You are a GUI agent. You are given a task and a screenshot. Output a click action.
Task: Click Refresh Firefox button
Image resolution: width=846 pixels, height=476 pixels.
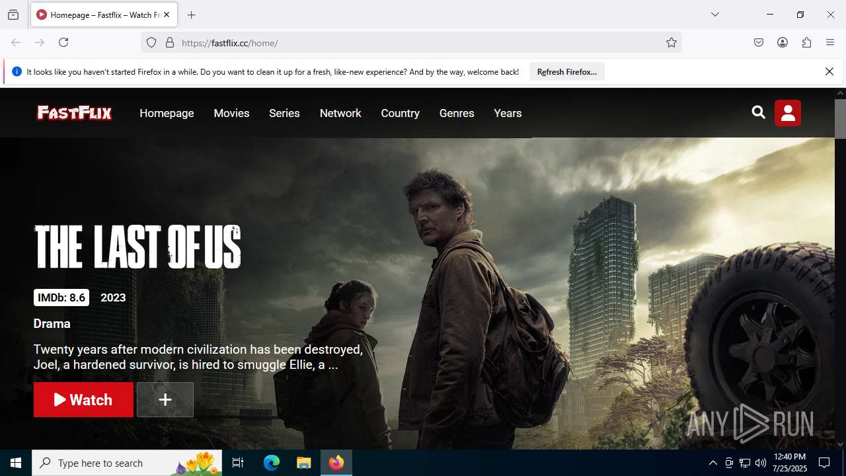click(567, 71)
